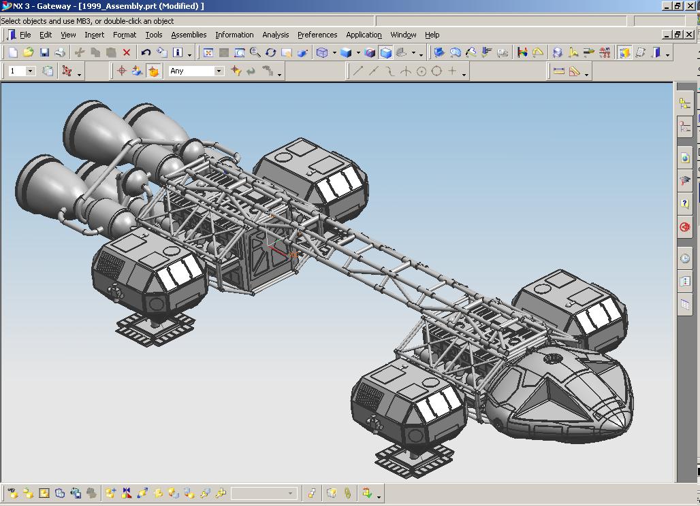Viewport: 700px width, 506px height.
Task: Open a file with the folder icon
Action: [x=29, y=52]
